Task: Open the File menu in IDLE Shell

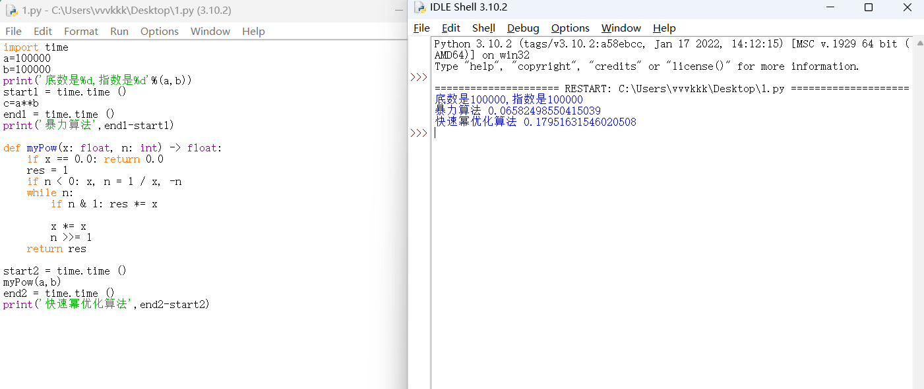Action: [421, 28]
